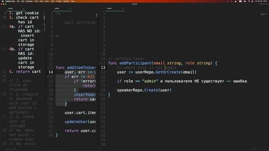269x151 pixels.
Task: Click the '2. get cookie' line in left pane
Action: click(24, 13)
